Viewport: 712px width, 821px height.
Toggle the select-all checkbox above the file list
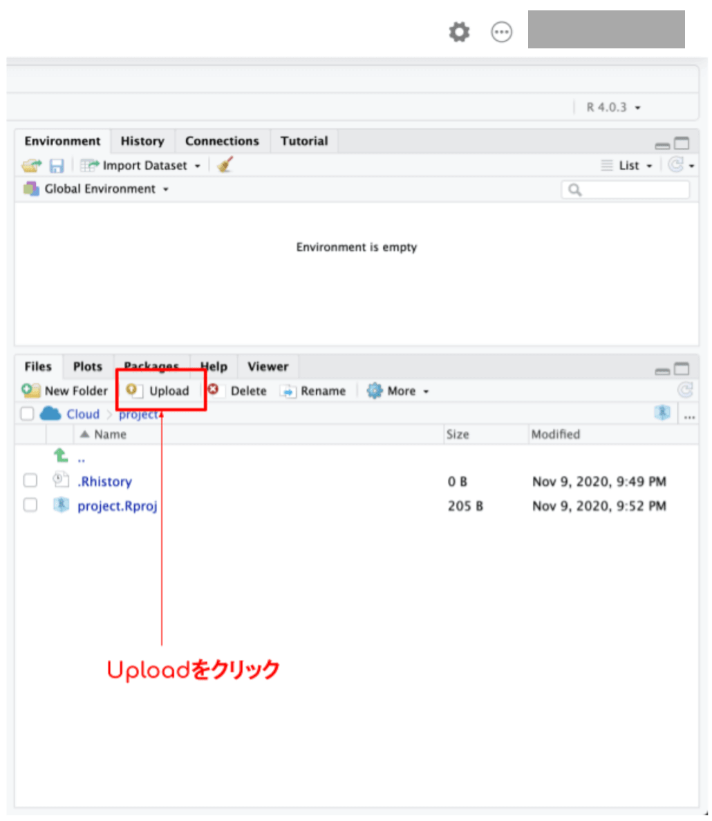(28, 413)
